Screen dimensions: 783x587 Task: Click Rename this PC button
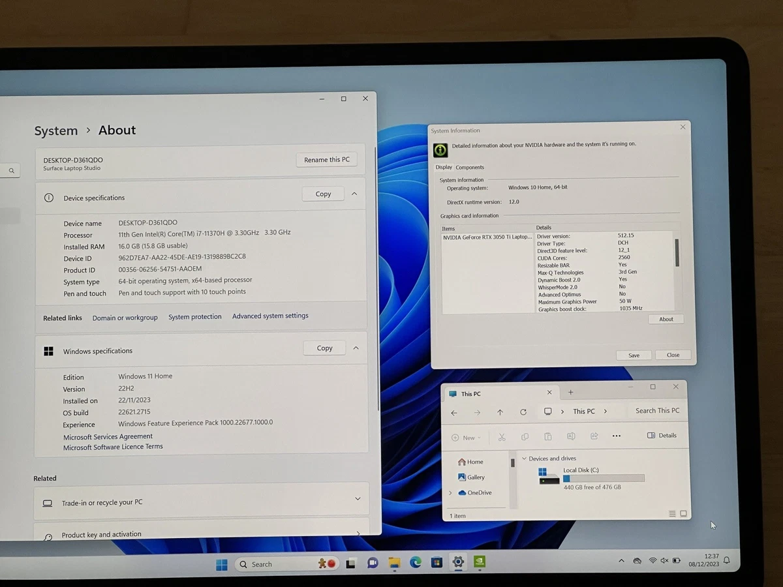326,160
